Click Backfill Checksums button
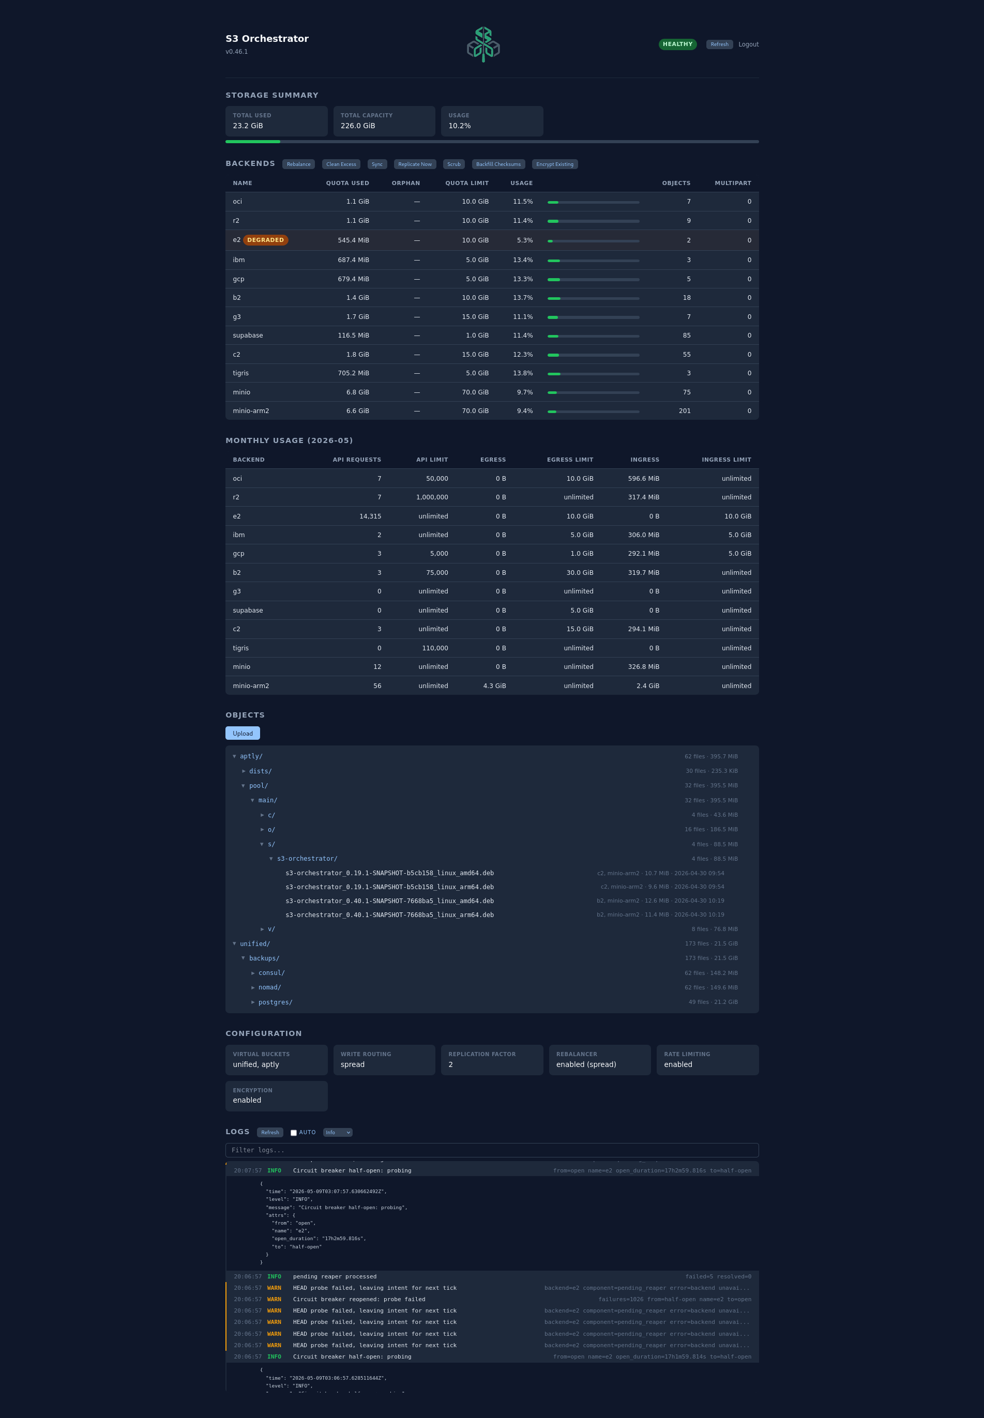The image size is (984, 1418). [x=498, y=164]
